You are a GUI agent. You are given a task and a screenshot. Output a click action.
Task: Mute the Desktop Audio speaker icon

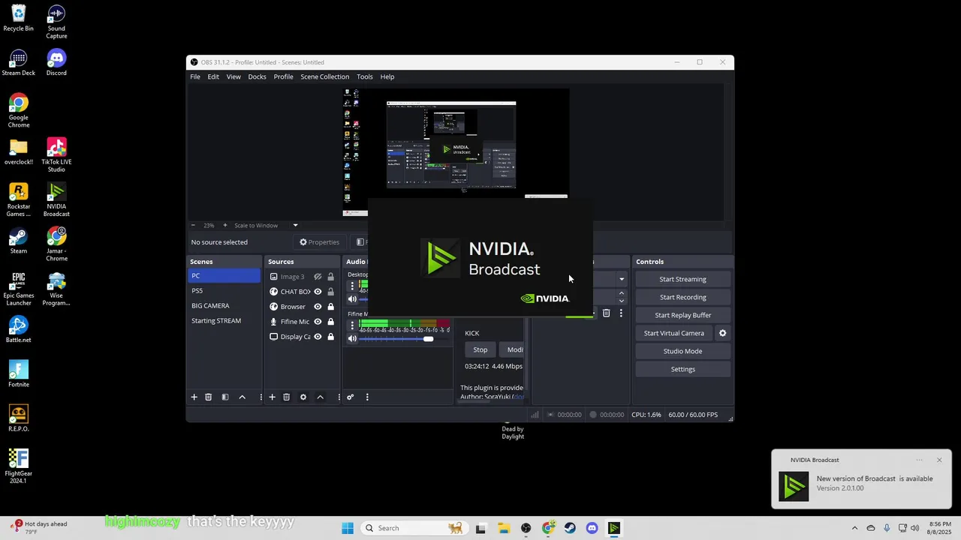click(x=352, y=299)
